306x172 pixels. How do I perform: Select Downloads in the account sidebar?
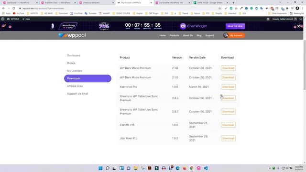point(87,78)
